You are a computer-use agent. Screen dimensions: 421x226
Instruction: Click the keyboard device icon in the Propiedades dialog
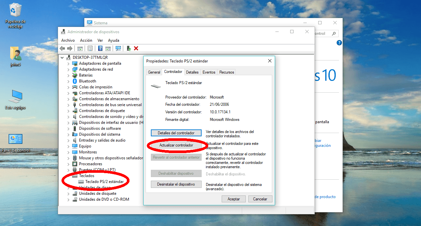156,86
